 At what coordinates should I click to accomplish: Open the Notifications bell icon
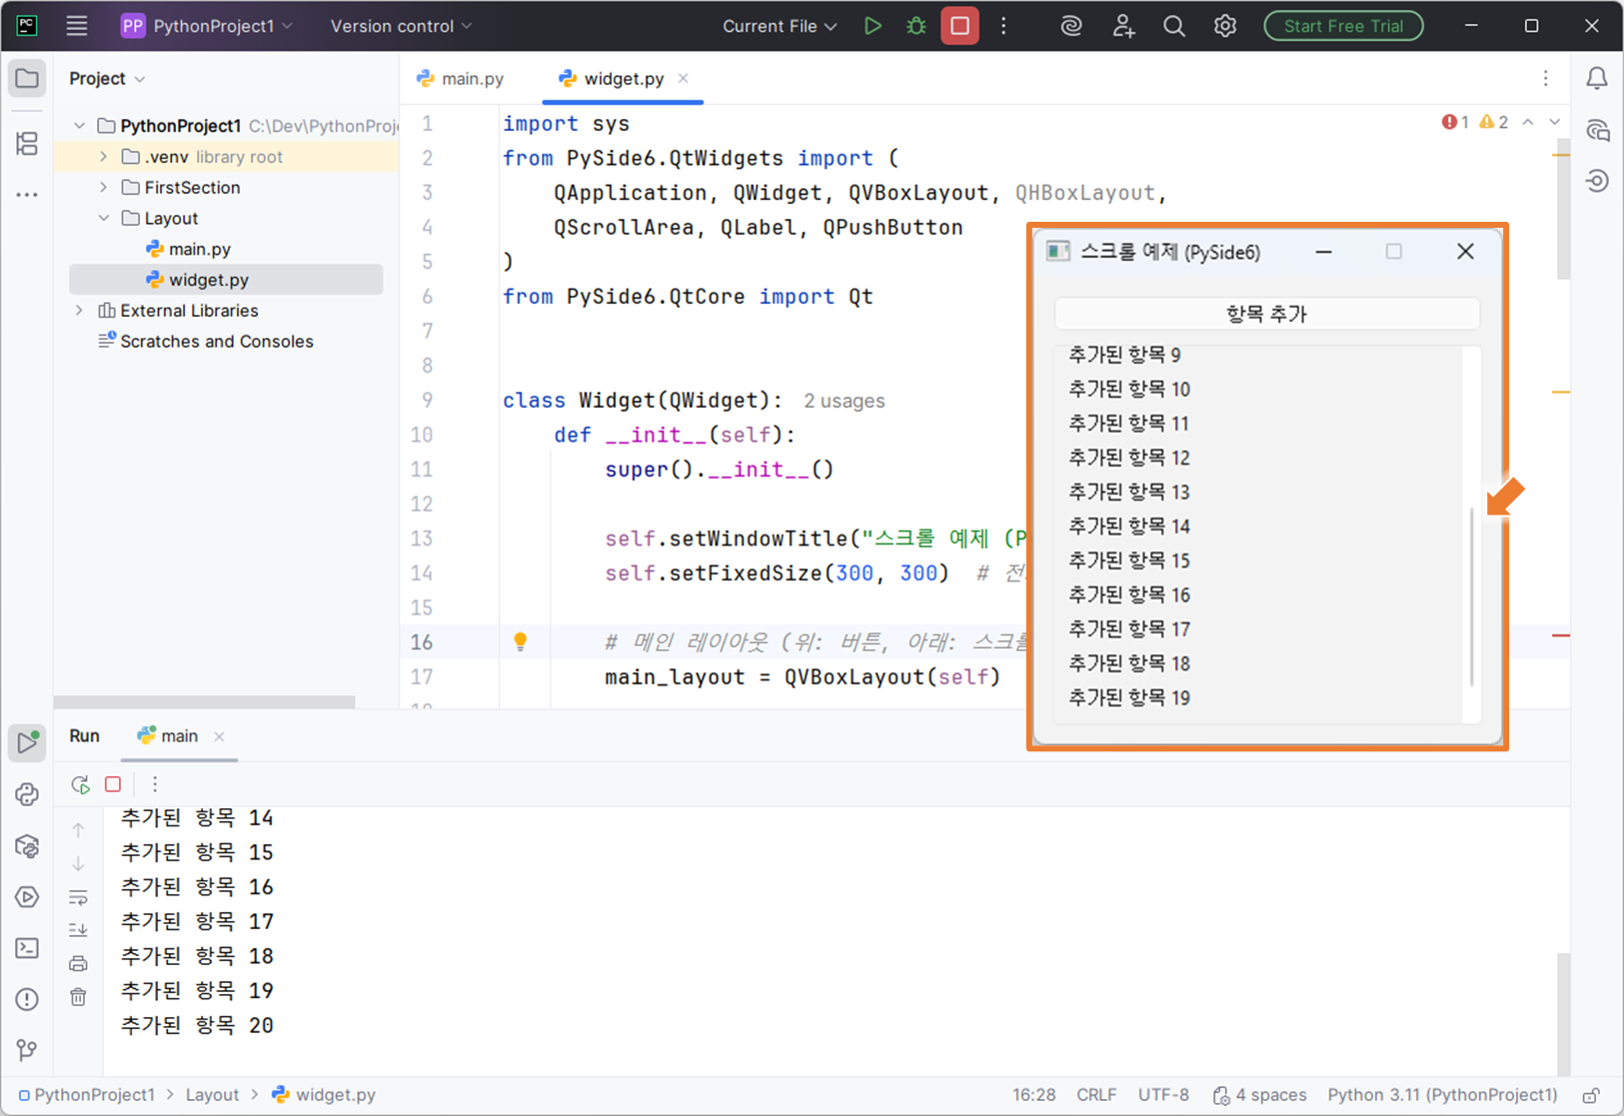(1597, 79)
